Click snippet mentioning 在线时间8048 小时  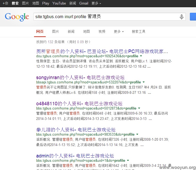coord(102,116)
